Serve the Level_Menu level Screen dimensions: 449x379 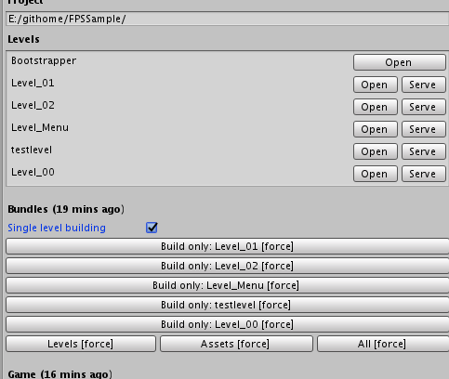point(424,129)
